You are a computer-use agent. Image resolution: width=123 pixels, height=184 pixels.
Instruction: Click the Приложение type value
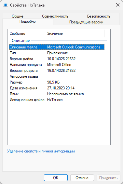[58, 53]
